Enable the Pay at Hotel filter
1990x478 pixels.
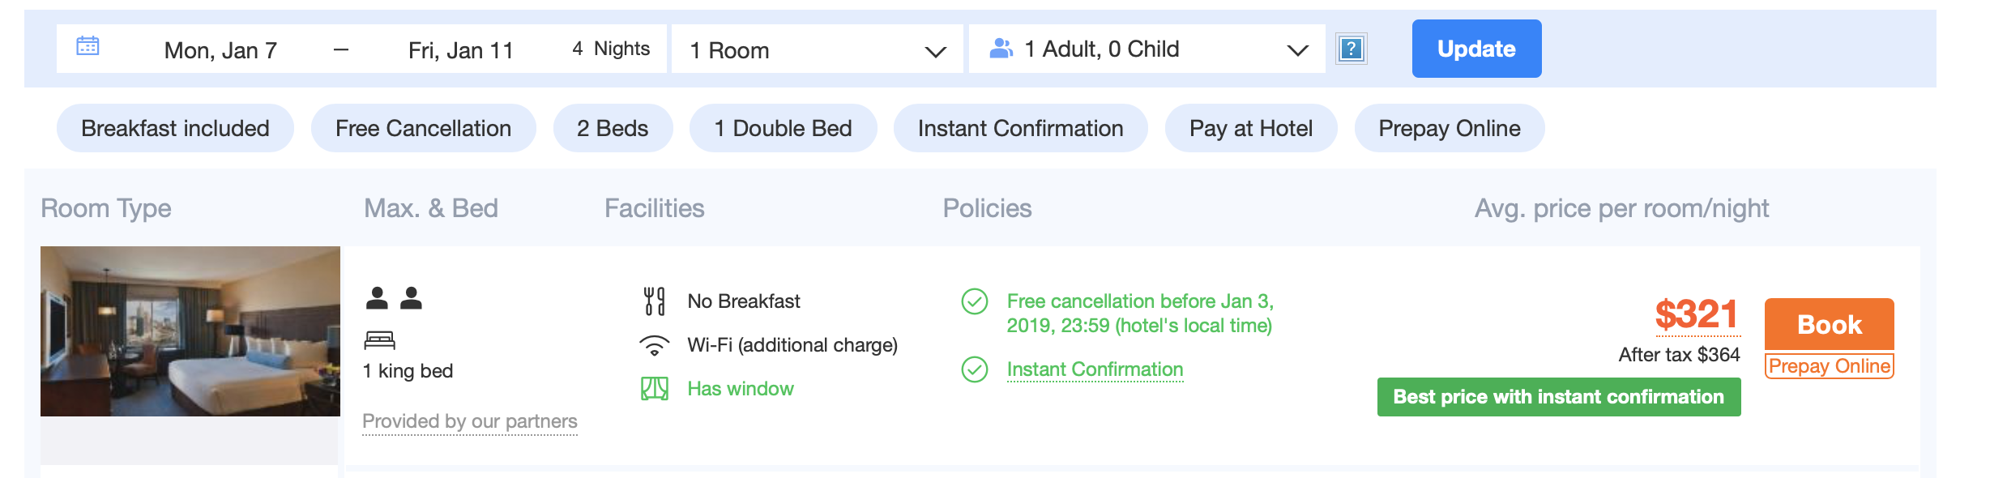tap(1250, 128)
